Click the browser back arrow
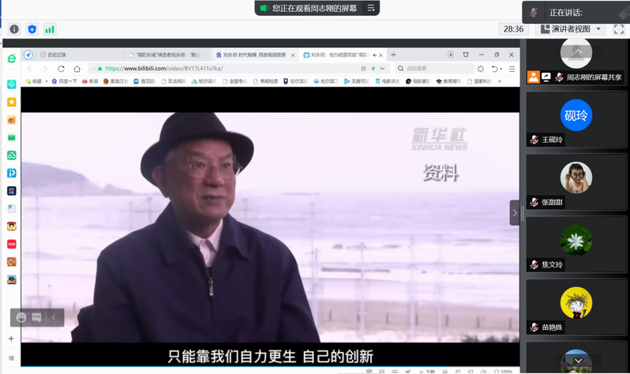630x374 pixels. (29, 69)
